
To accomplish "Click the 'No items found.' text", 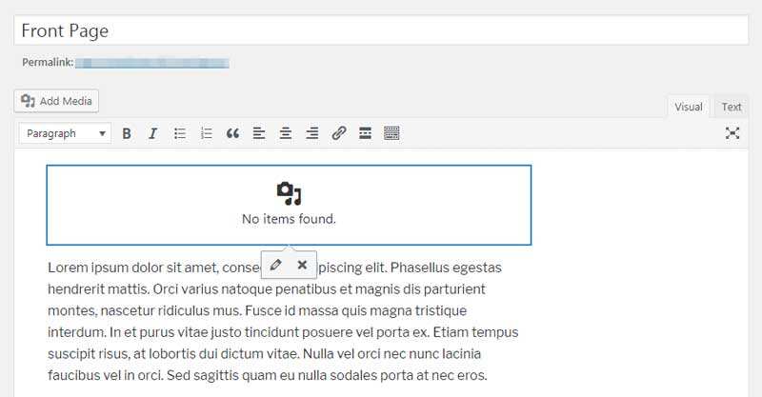I will tap(289, 219).
